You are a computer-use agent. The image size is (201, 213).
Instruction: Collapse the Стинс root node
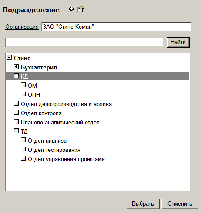[9, 58]
